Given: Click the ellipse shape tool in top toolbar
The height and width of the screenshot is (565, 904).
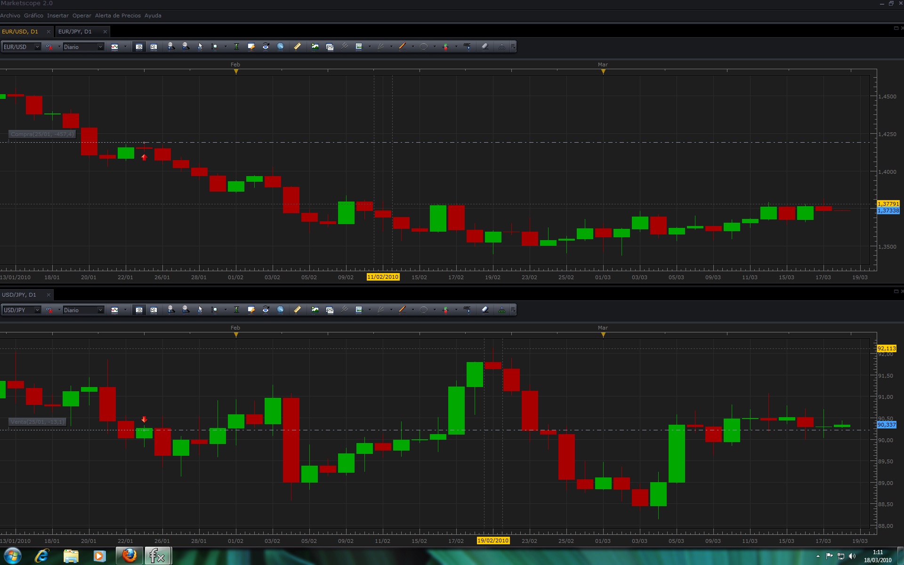Looking at the screenshot, I should pyautogui.click(x=423, y=46).
